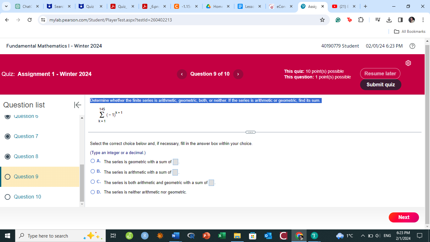Open Outlook from the taskbar

[268, 236]
